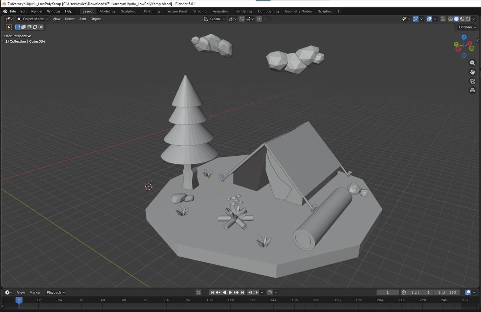Switch to the Sculpting workspace tab
The height and width of the screenshot is (312, 481).
click(x=128, y=11)
